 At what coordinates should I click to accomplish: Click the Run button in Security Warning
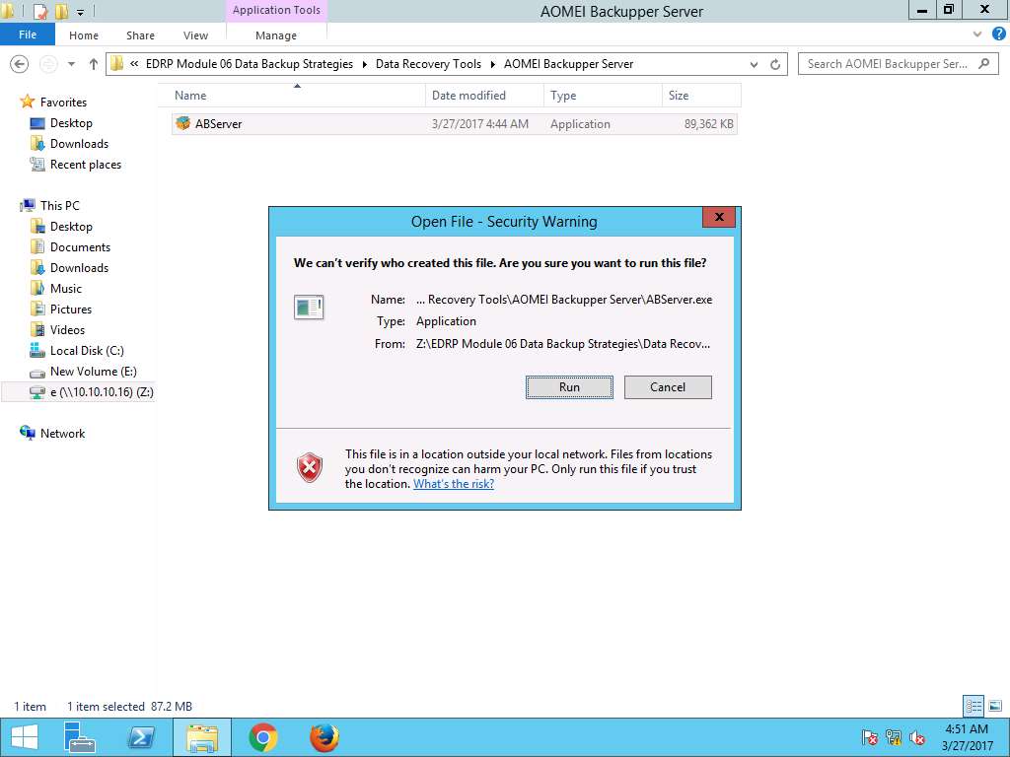pyautogui.click(x=569, y=386)
